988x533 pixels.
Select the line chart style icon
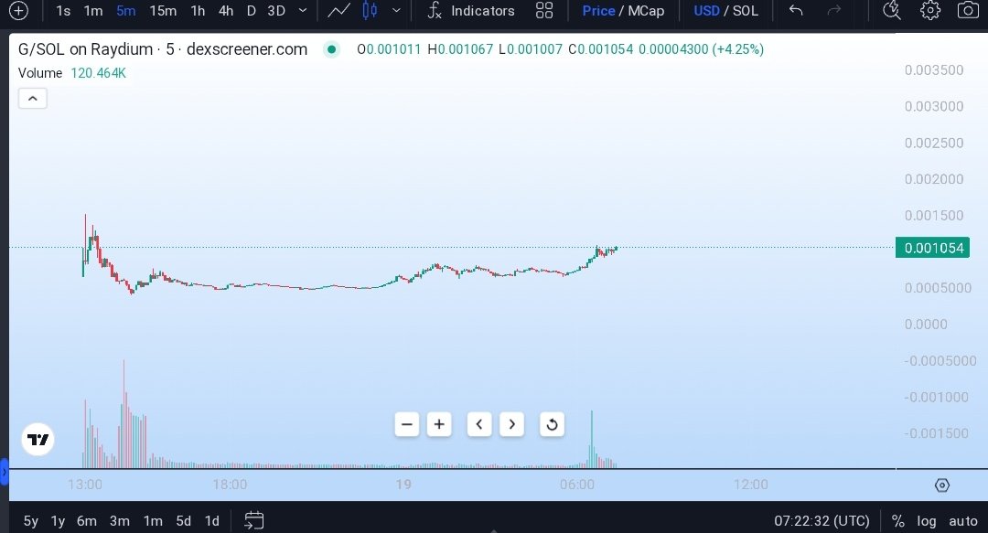point(339,11)
